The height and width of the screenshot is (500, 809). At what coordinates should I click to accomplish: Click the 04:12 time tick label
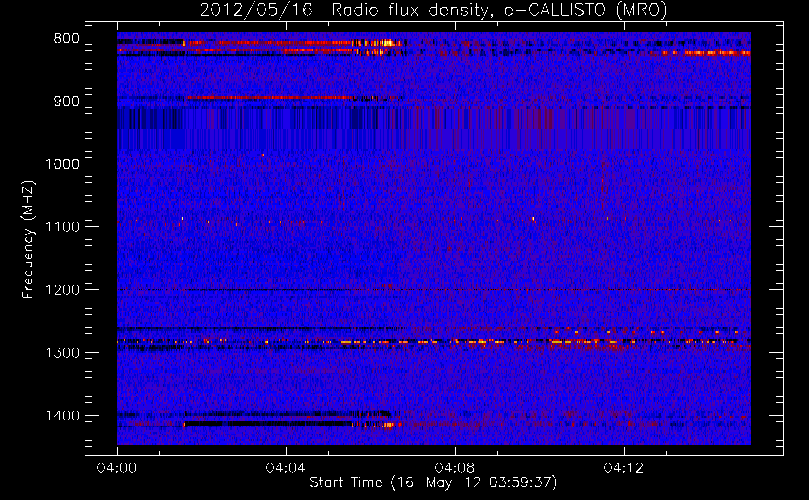tap(624, 468)
